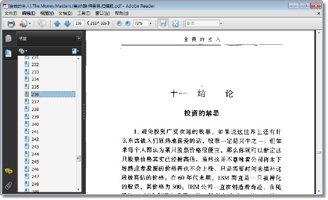Select bookmark 239 in the list
The width and height of the screenshot is (328, 200).
click(x=35, y=117)
